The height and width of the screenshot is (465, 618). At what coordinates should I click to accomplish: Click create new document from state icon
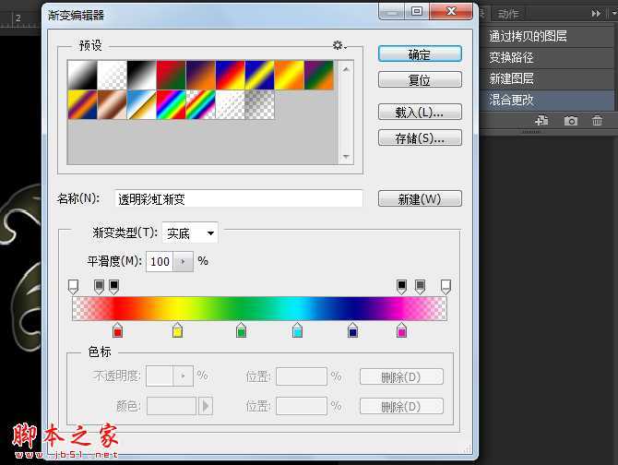(542, 121)
